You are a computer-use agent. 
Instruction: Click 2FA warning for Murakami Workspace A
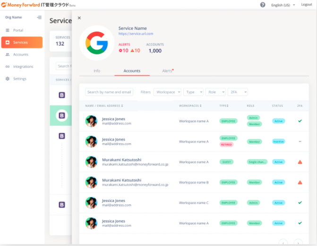(300, 162)
